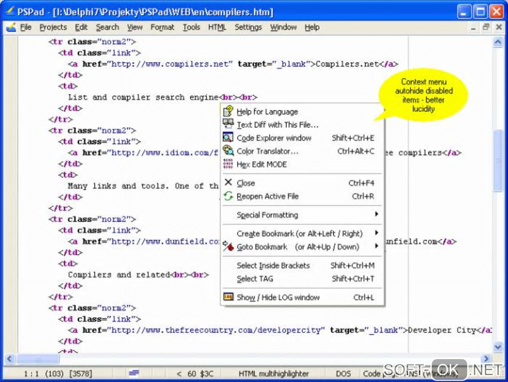The width and height of the screenshot is (508, 382).
Task: Click the 60 $3C character code status entry
Action: point(200,374)
